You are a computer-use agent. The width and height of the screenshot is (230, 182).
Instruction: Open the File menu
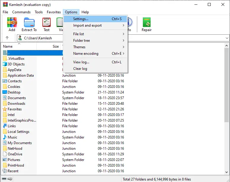[x=5, y=12]
